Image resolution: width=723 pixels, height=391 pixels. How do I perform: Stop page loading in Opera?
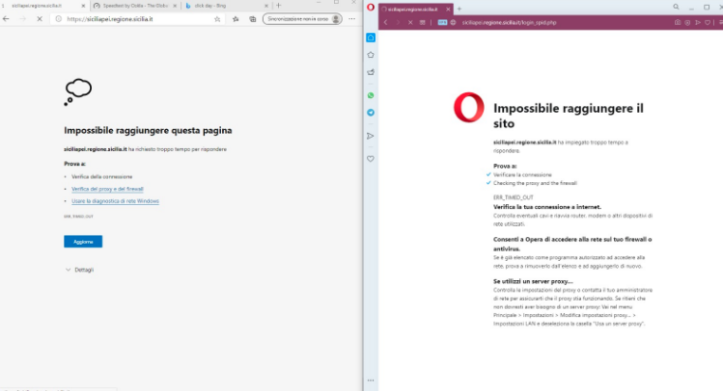(410, 22)
